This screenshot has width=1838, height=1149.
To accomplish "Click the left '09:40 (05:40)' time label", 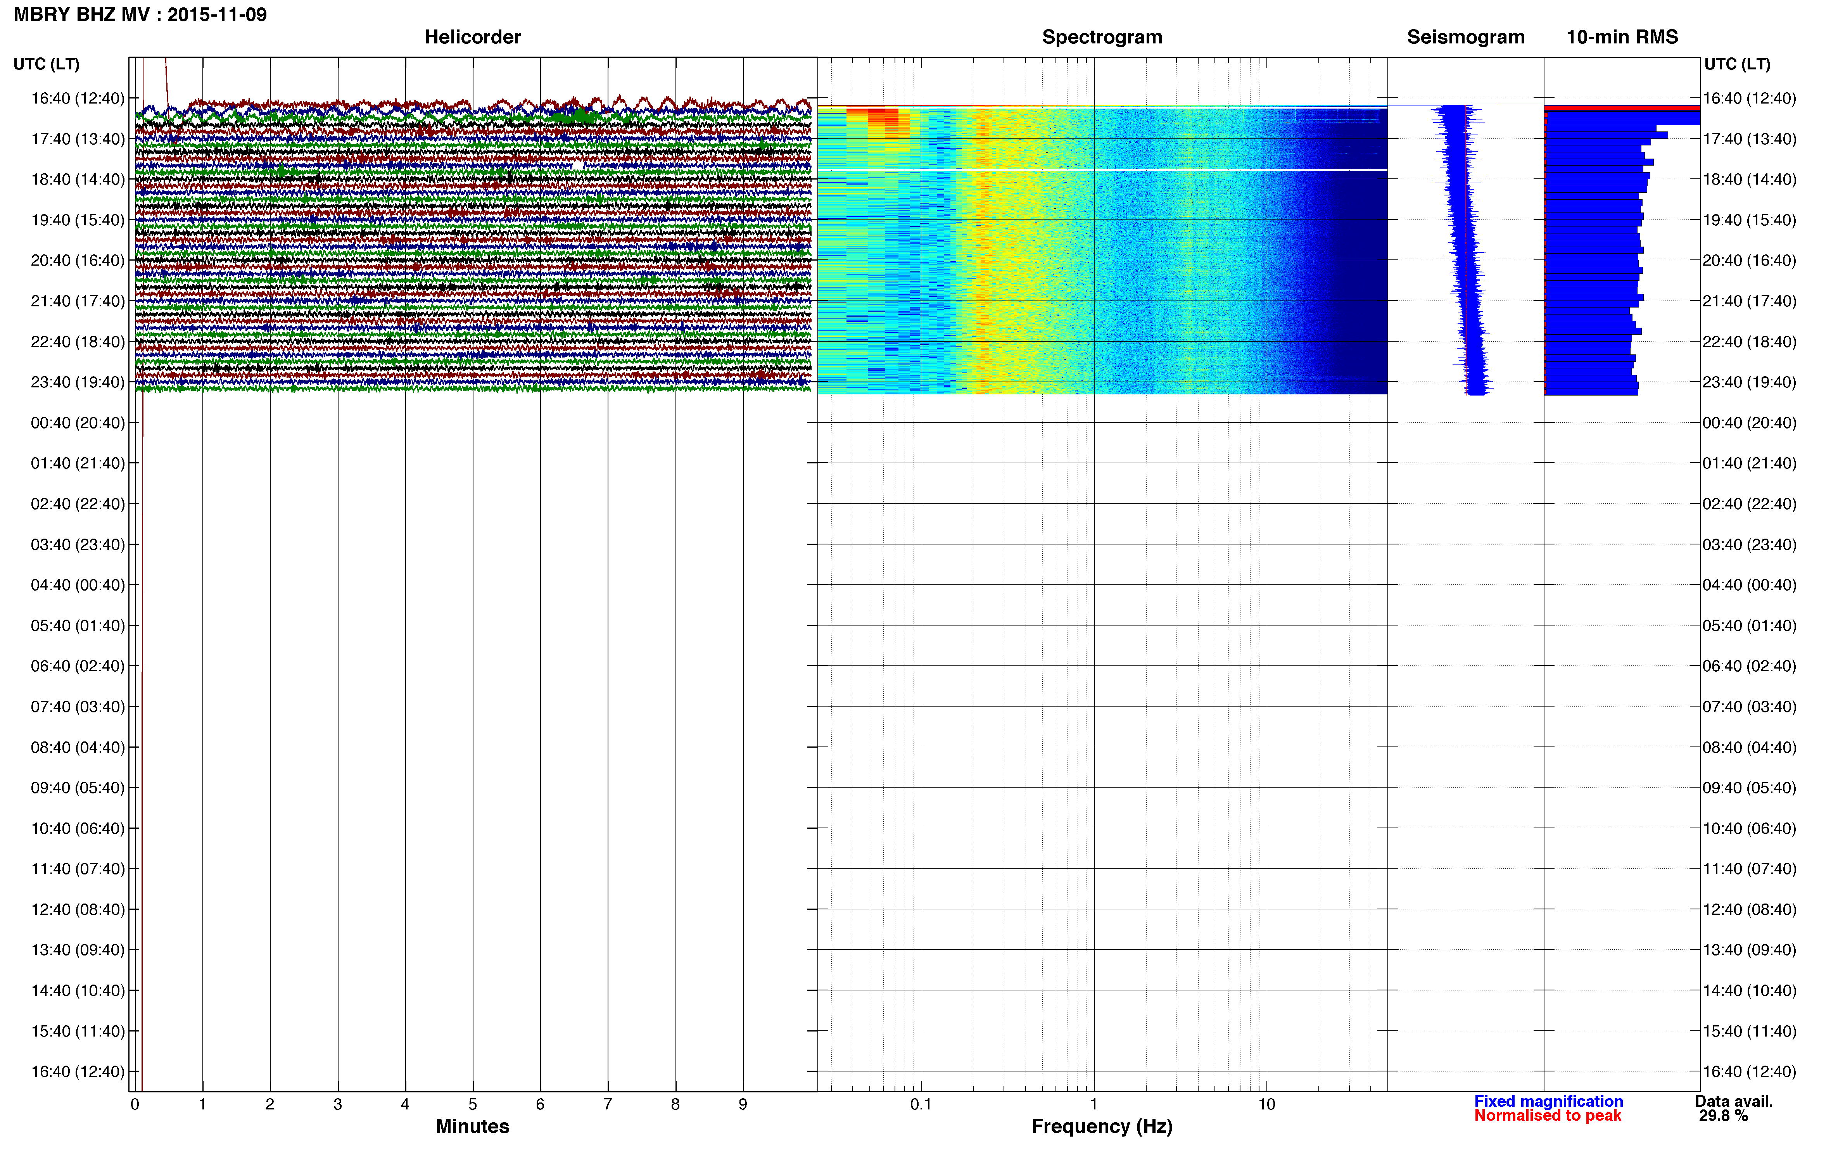I will (78, 788).
